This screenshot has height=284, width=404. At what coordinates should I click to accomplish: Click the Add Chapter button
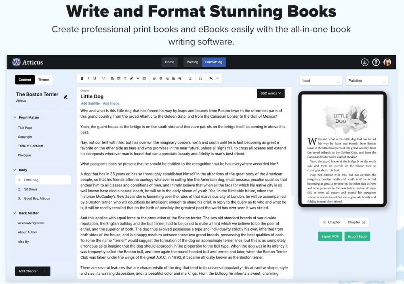point(28,271)
